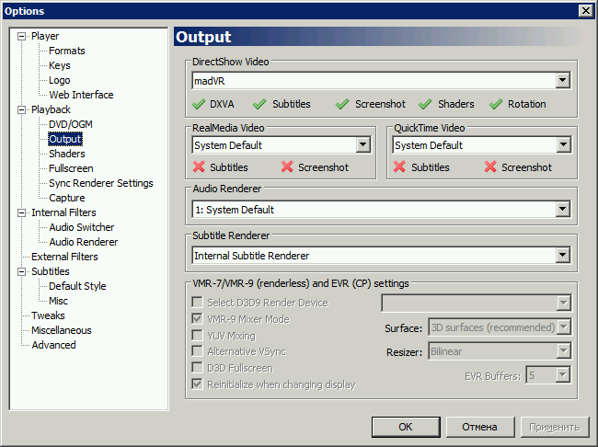Select Playback in the options tree
The image size is (598, 447).
tap(51, 109)
